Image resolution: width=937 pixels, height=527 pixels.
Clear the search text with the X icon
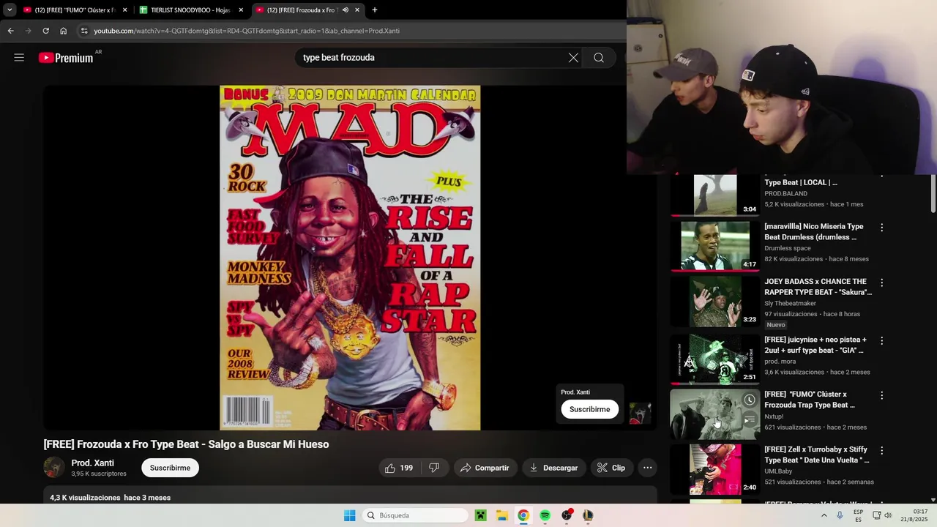(573, 58)
